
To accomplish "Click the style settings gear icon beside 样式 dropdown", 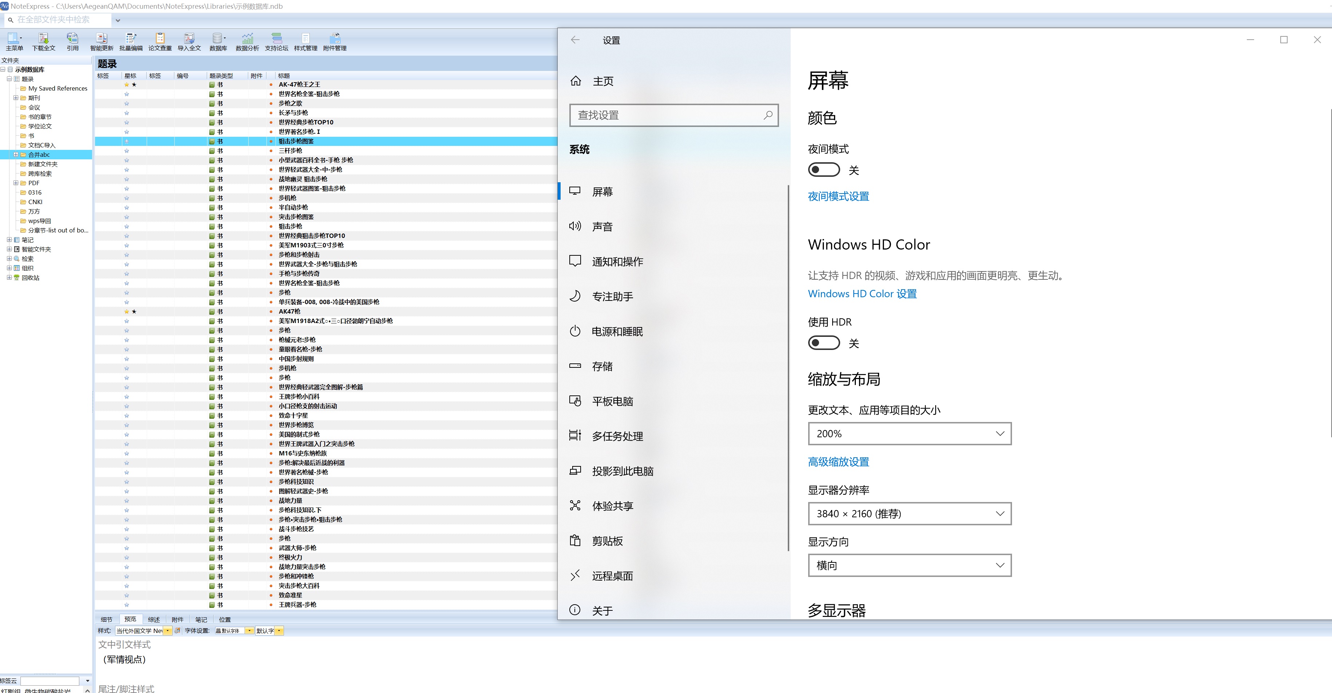I will [x=177, y=630].
